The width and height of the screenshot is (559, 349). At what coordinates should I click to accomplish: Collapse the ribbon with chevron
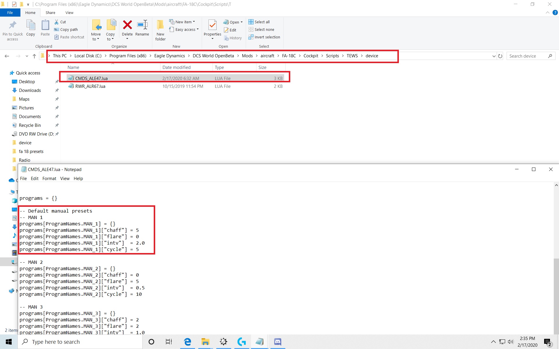click(547, 13)
